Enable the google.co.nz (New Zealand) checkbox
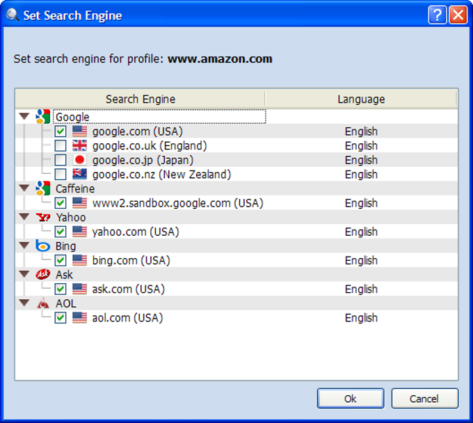 [x=61, y=175]
